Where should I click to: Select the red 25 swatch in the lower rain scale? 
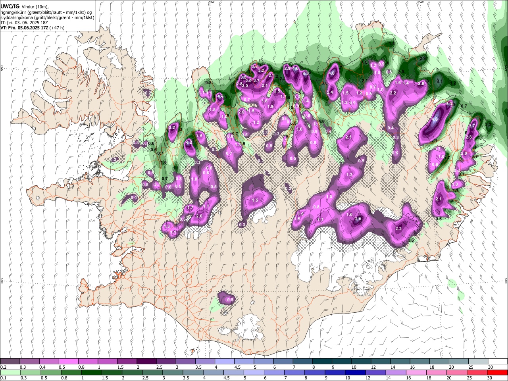coord(478,372)
